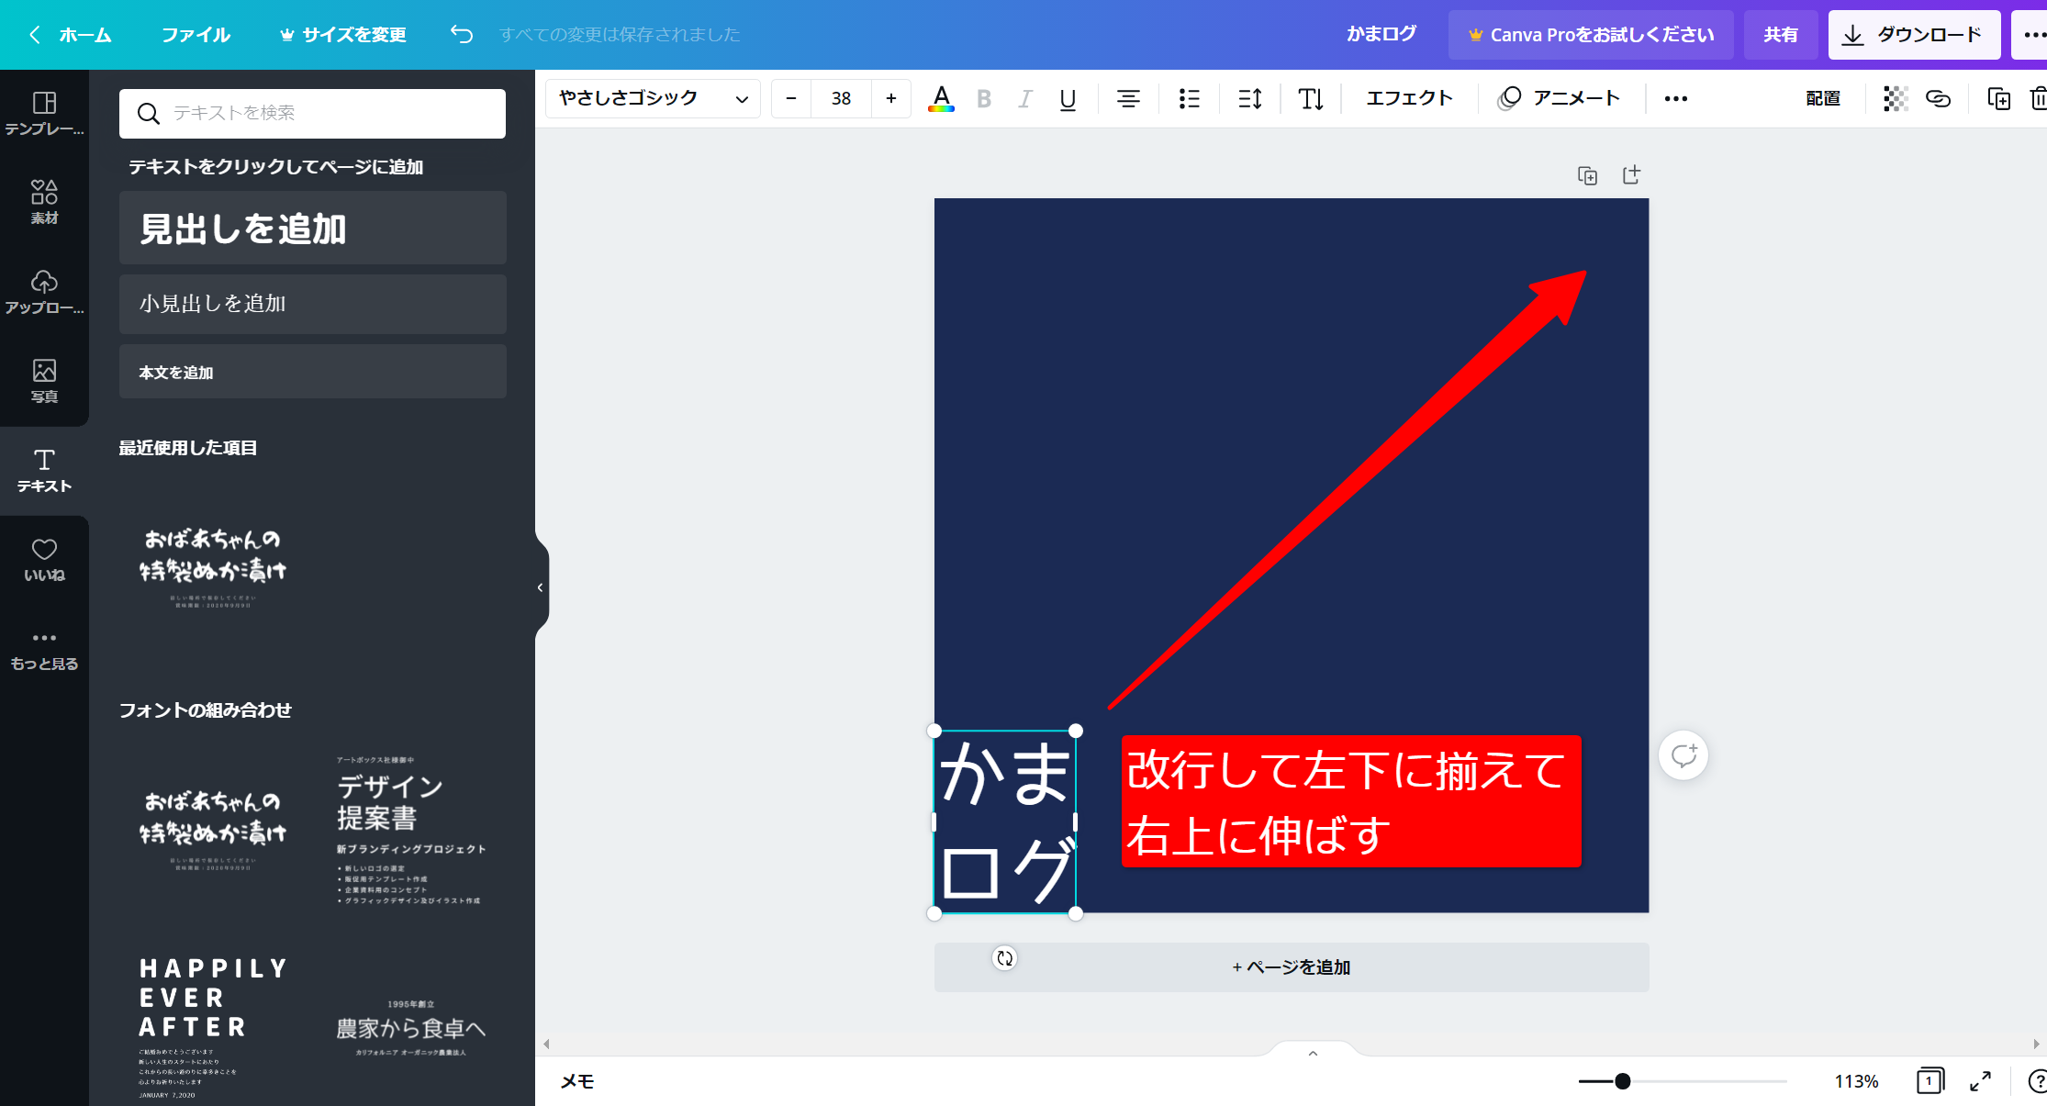2047x1106 pixels.
Task: Click the かまログ design title
Action: 1381,34
